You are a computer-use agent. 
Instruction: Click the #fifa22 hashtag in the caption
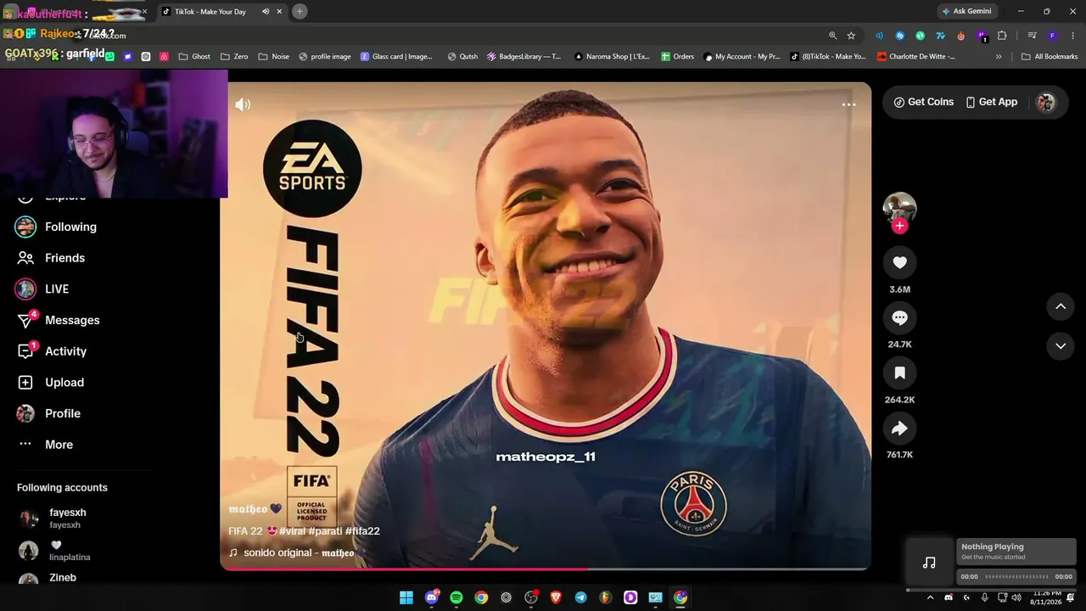(x=362, y=531)
